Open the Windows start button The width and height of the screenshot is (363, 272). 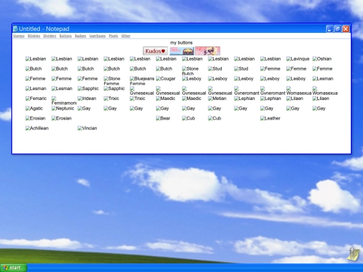click(13, 268)
